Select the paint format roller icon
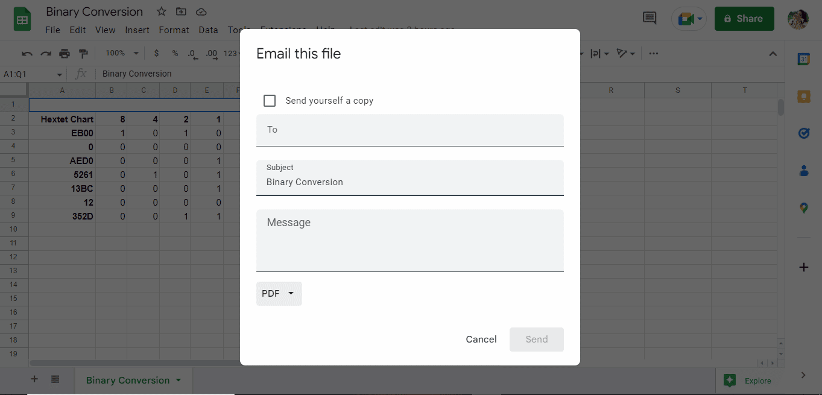 click(x=83, y=54)
